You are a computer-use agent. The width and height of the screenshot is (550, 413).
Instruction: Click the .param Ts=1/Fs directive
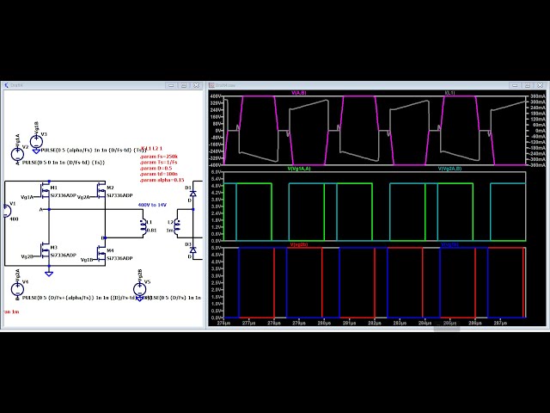158,163
